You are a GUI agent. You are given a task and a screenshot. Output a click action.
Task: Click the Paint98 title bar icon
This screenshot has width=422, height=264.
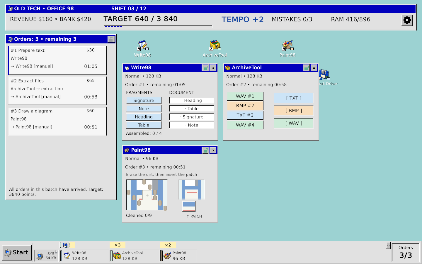pos(127,150)
